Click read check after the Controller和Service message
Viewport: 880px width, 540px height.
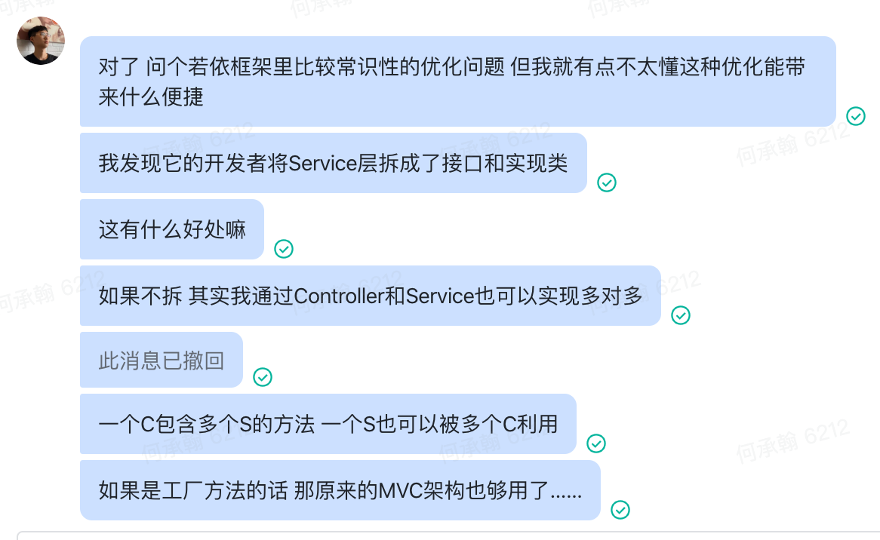(x=681, y=315)
